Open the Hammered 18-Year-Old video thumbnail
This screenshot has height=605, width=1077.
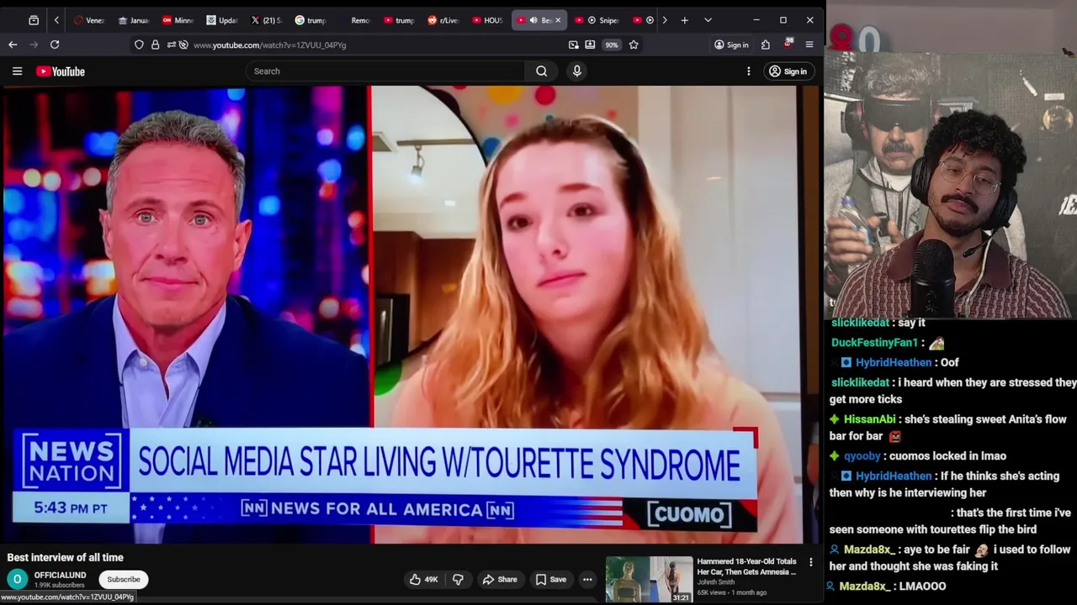pyautogui.click(x=650, y=580)
